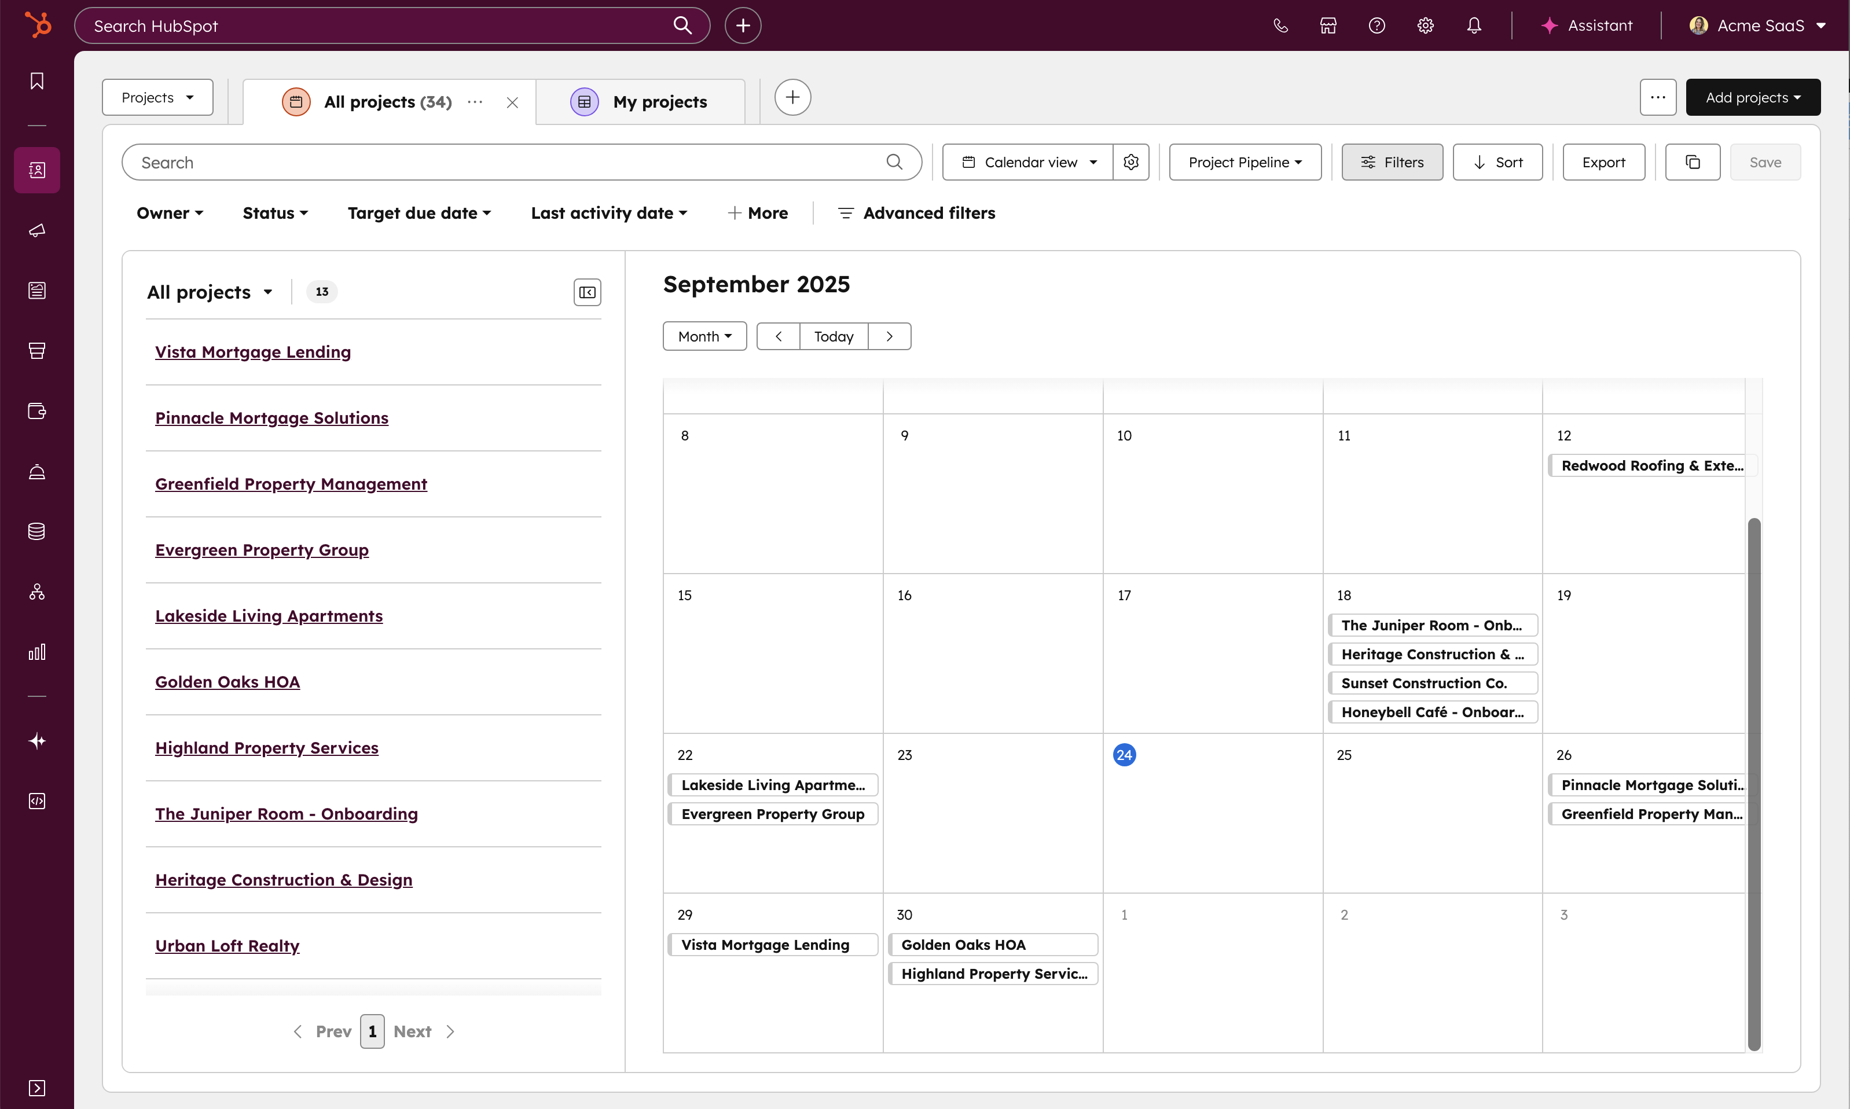Click the projects Search input field
Screen dimensions: 1850x1109
508,162
